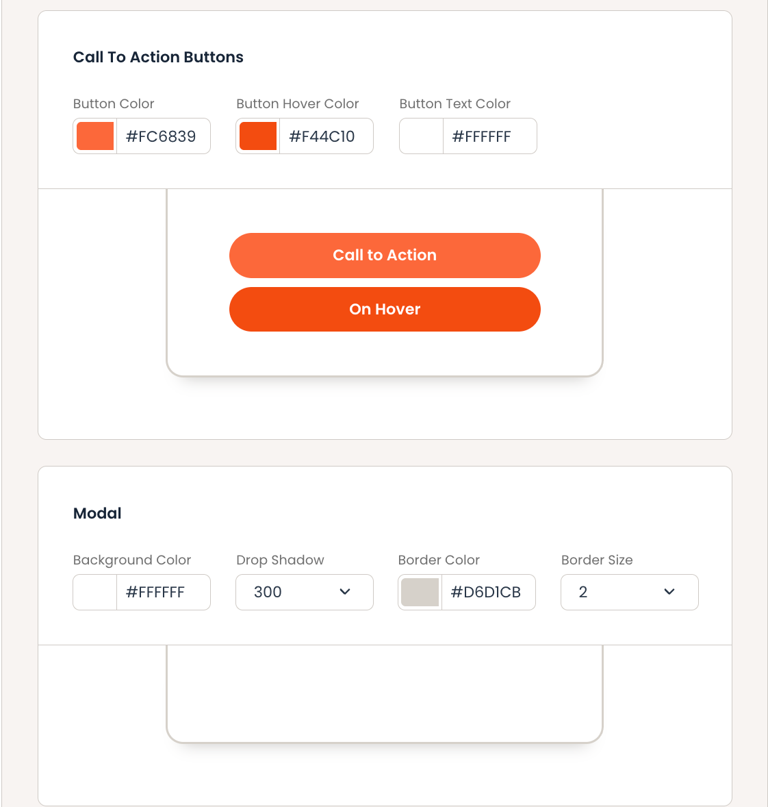
Task: Open the Border Size dropdown
Action: coord(629,593)
